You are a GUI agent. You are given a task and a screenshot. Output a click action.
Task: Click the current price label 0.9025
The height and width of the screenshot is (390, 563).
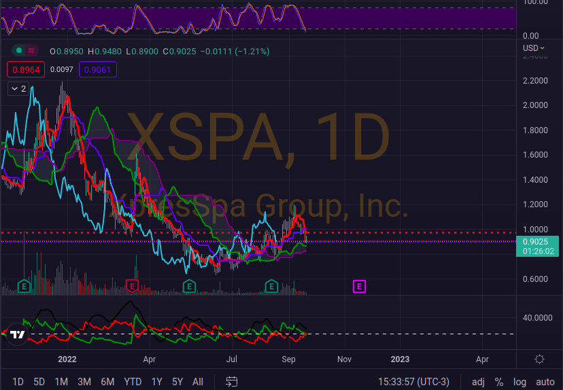tap(537, 246)
